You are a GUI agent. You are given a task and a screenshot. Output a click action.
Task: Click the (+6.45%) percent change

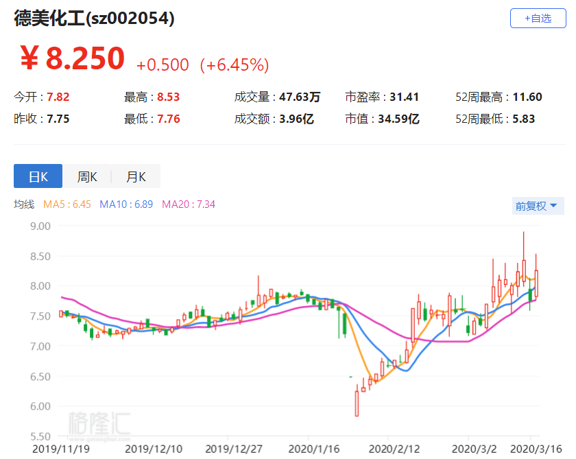point(235,64)
